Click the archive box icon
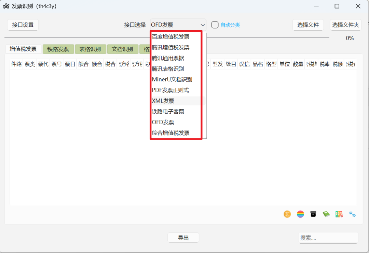The width and height of the screenshot is (369, 253). [x=313, y=214]
